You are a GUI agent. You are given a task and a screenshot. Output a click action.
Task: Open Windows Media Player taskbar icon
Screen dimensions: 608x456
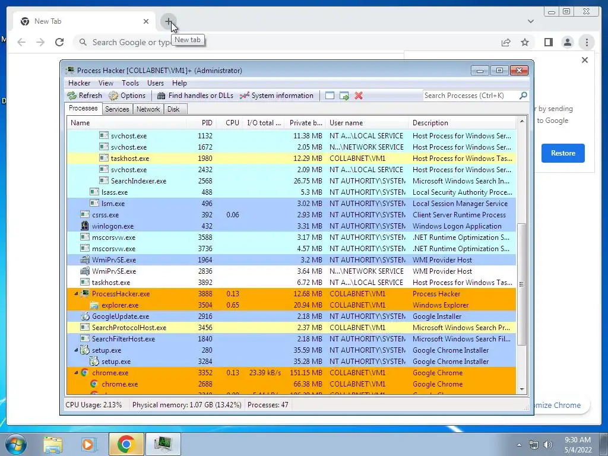[88, 444]
